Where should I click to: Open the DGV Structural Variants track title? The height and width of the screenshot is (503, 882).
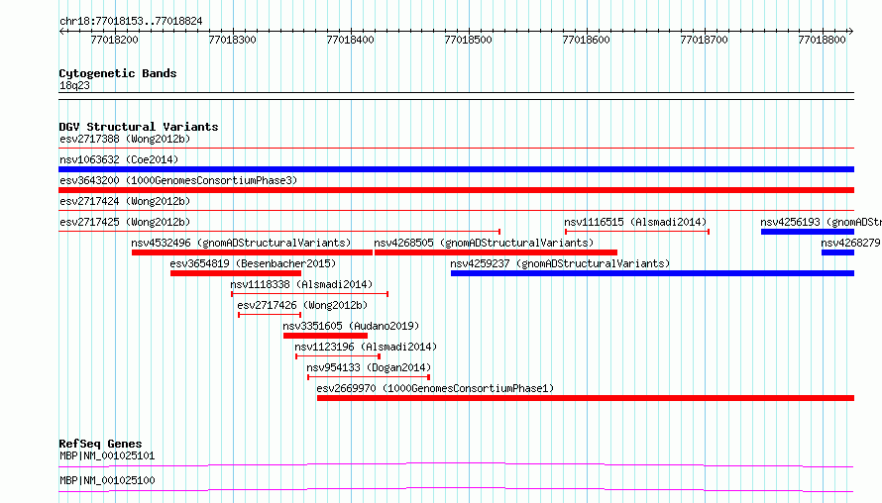tap(139, 127)
